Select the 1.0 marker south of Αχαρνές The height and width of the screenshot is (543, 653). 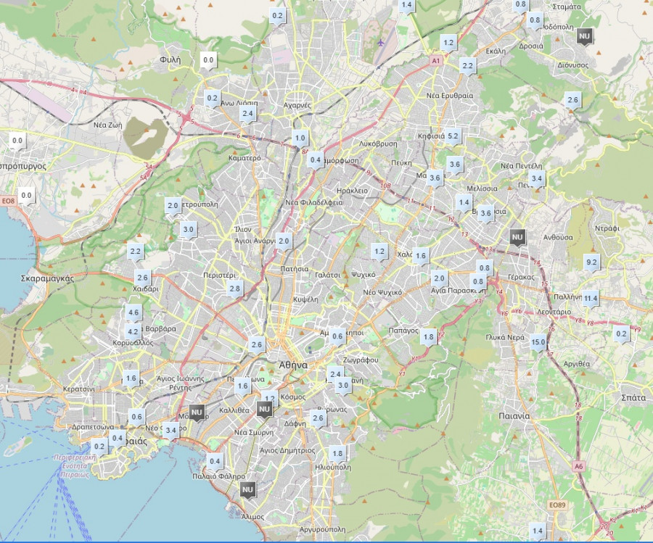[x=300, y=138]
